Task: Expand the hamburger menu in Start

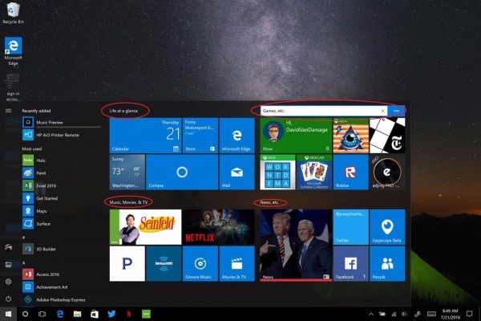Action: coord(8,111)
